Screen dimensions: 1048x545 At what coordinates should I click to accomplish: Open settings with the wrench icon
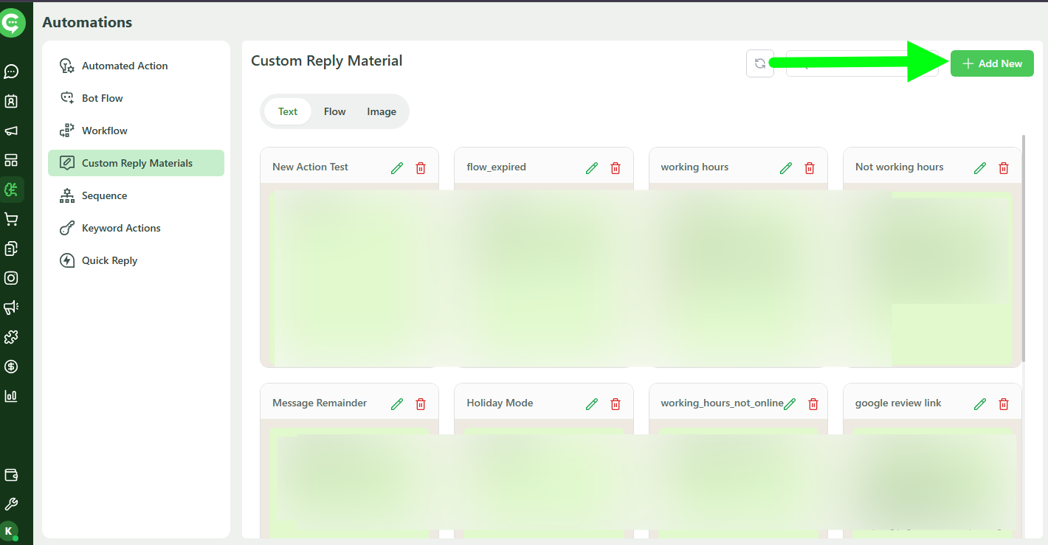pyautogui.click(x=11, y=504)
